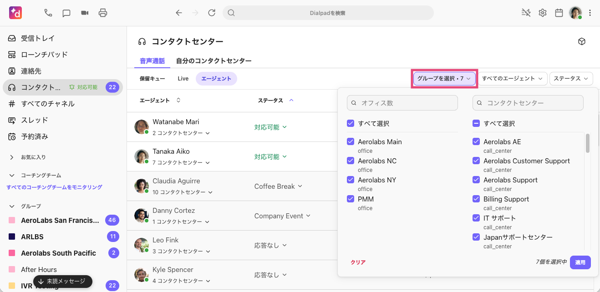Open the ARLBS group
Image resolution: width=600 pixels, height=292 pixels.
63,237
